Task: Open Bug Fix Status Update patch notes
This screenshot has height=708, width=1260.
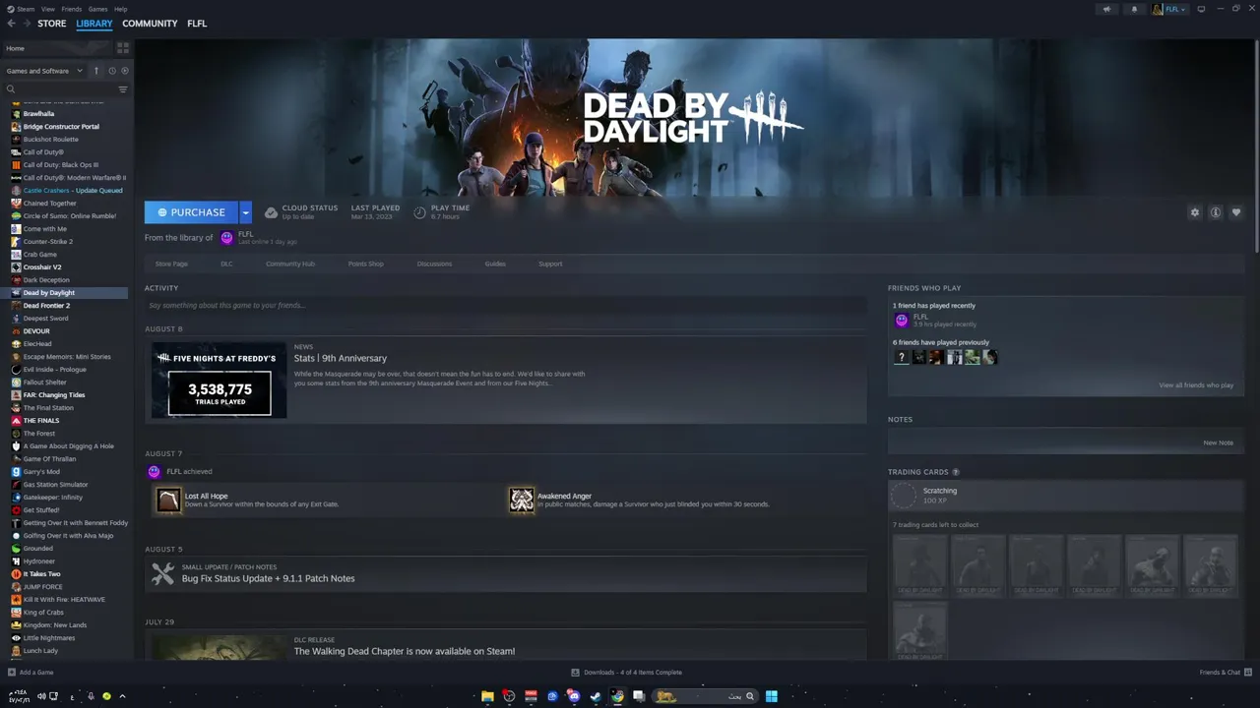Action: 268,579
